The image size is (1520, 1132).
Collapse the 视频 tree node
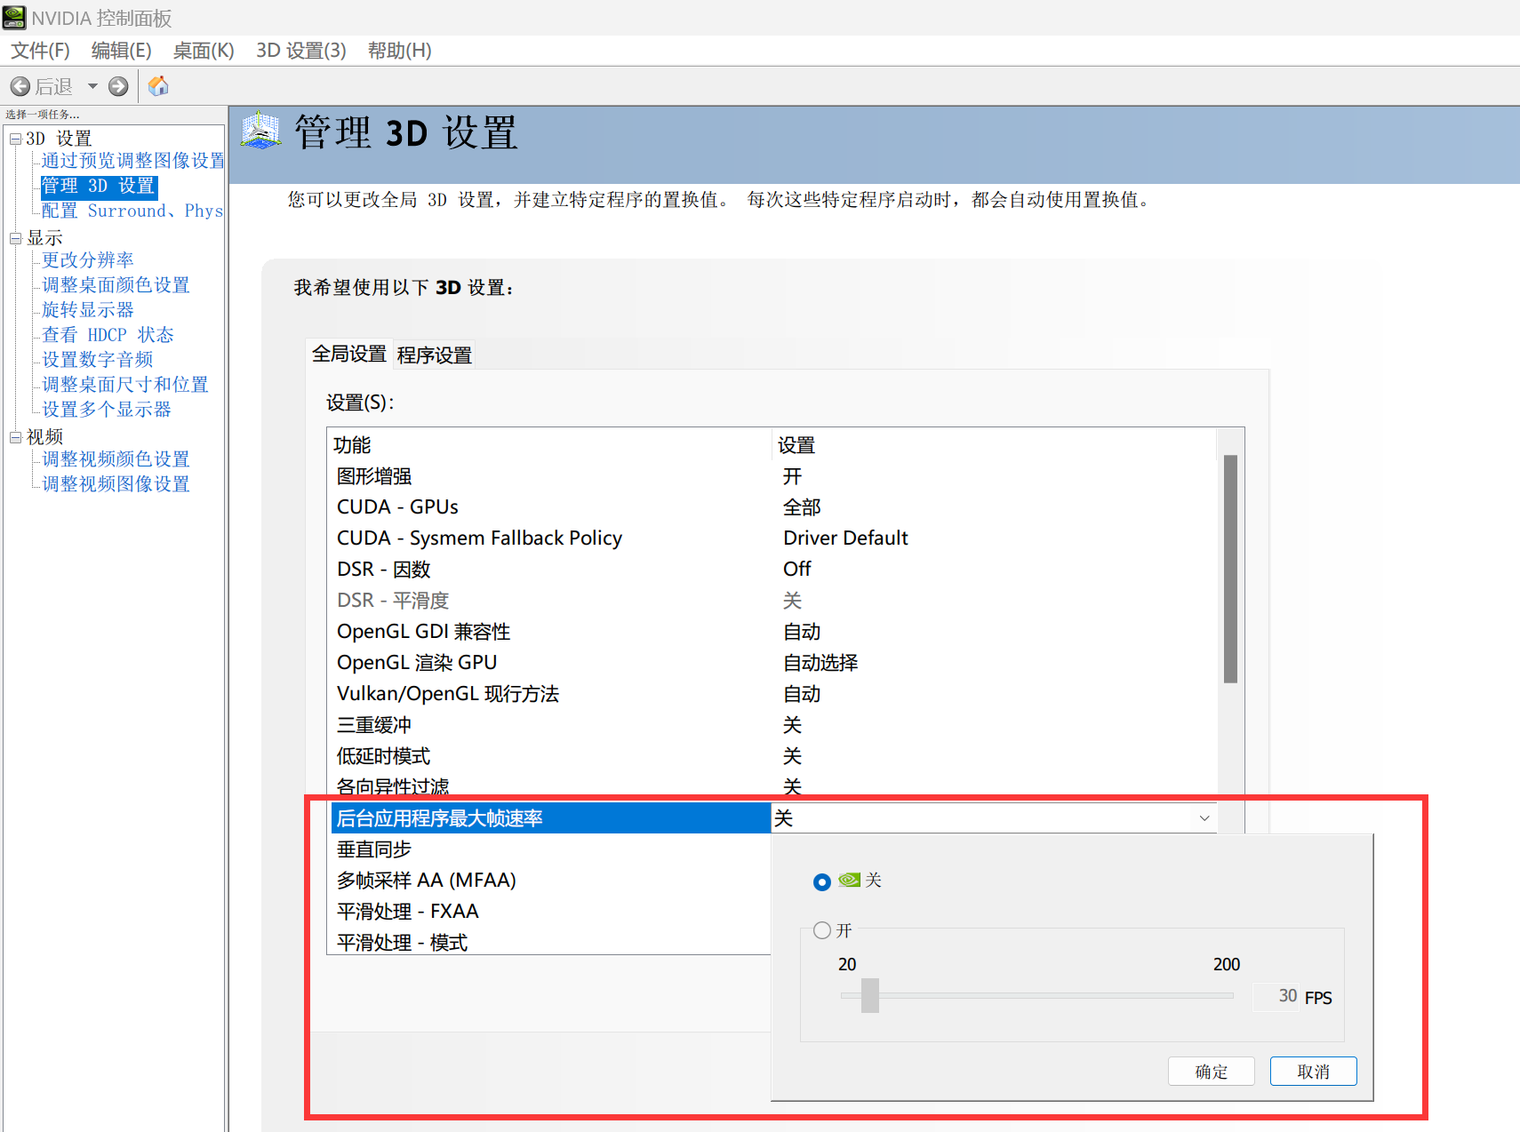tap(15, 437)
